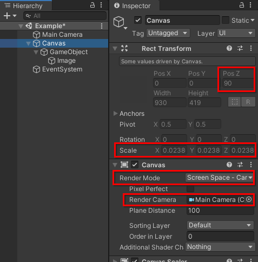The width and height of the screenshot is (258, 262).
Task: Click the Canvas component icon
Action: [x=124, y=165]
